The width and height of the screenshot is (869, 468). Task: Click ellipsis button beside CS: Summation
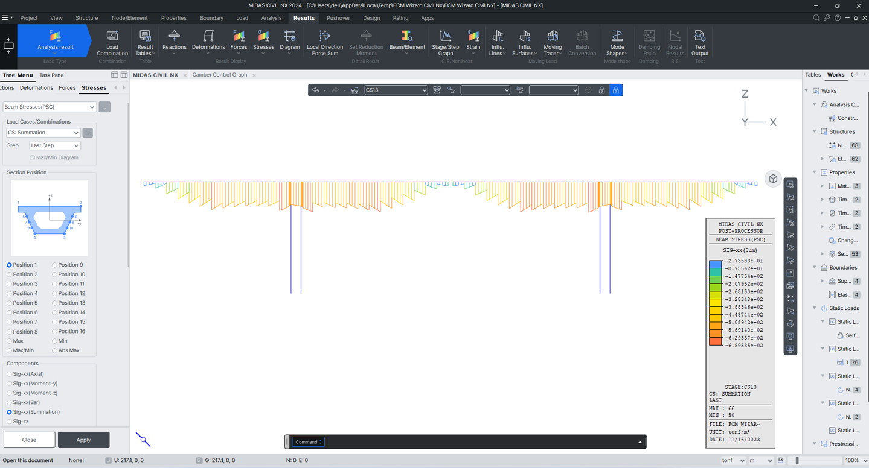(x=88, y=133)
